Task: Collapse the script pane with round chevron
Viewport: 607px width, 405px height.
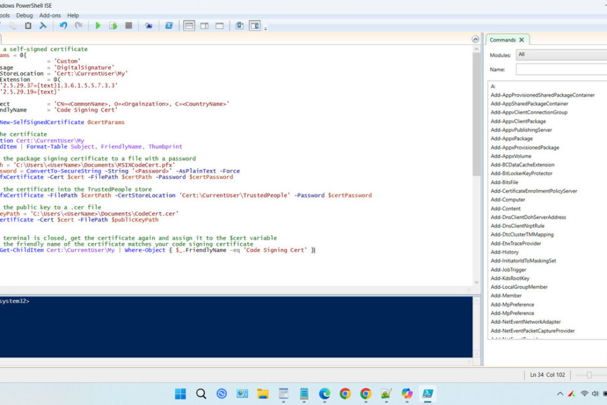Action: 475,39
